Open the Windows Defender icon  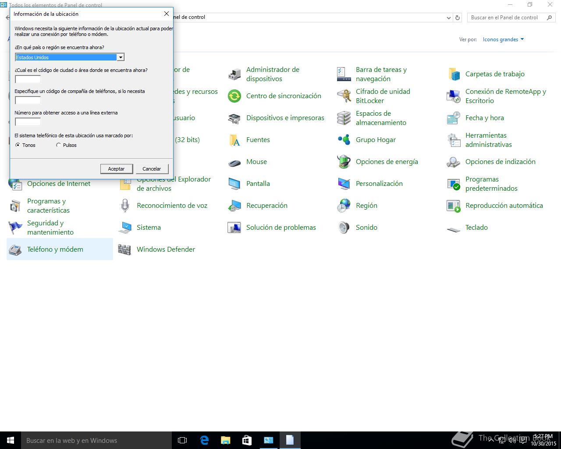tap(125, 249)
